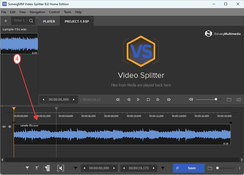Open the File menu
Viewport: 244px width, 175px height.
point(4,12)
